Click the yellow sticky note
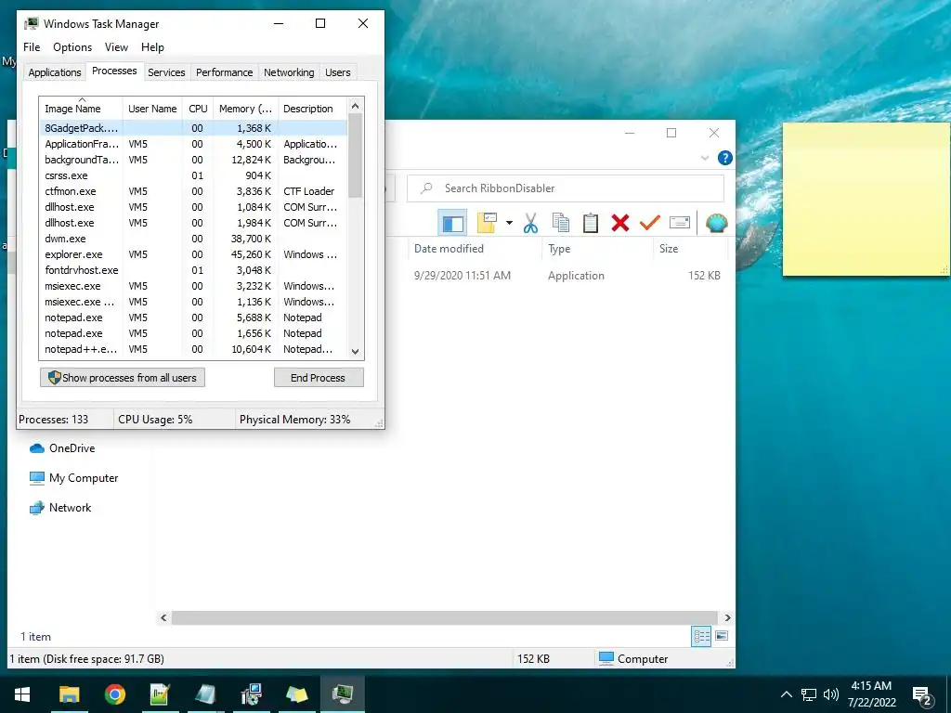The width and height of the screenshot is (951, 713). point(866,200)
